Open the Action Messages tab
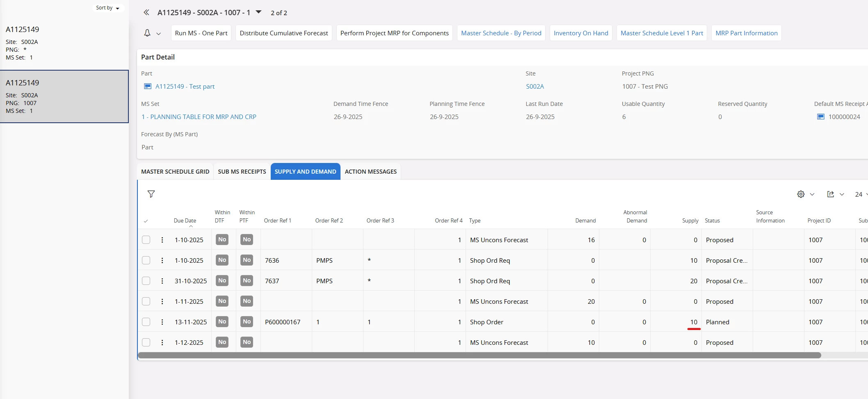 (370, 172)
